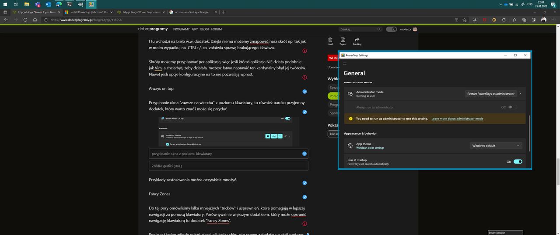Open a new browser tab with plus icon
Image resolution: width=560 pixels, height=235 pixels.
[x=223, y=12]
